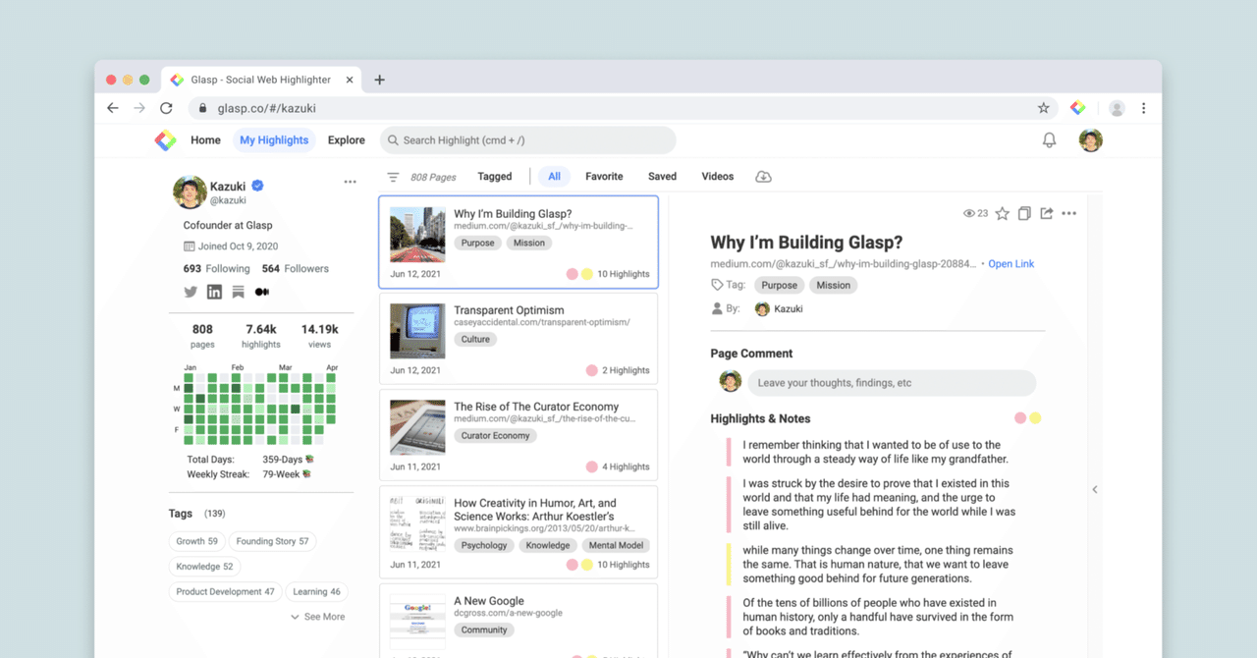This screenshot has height=658, width=1257.
Task: Open article more options three-dot menu
Action: tap(1069, 213)
